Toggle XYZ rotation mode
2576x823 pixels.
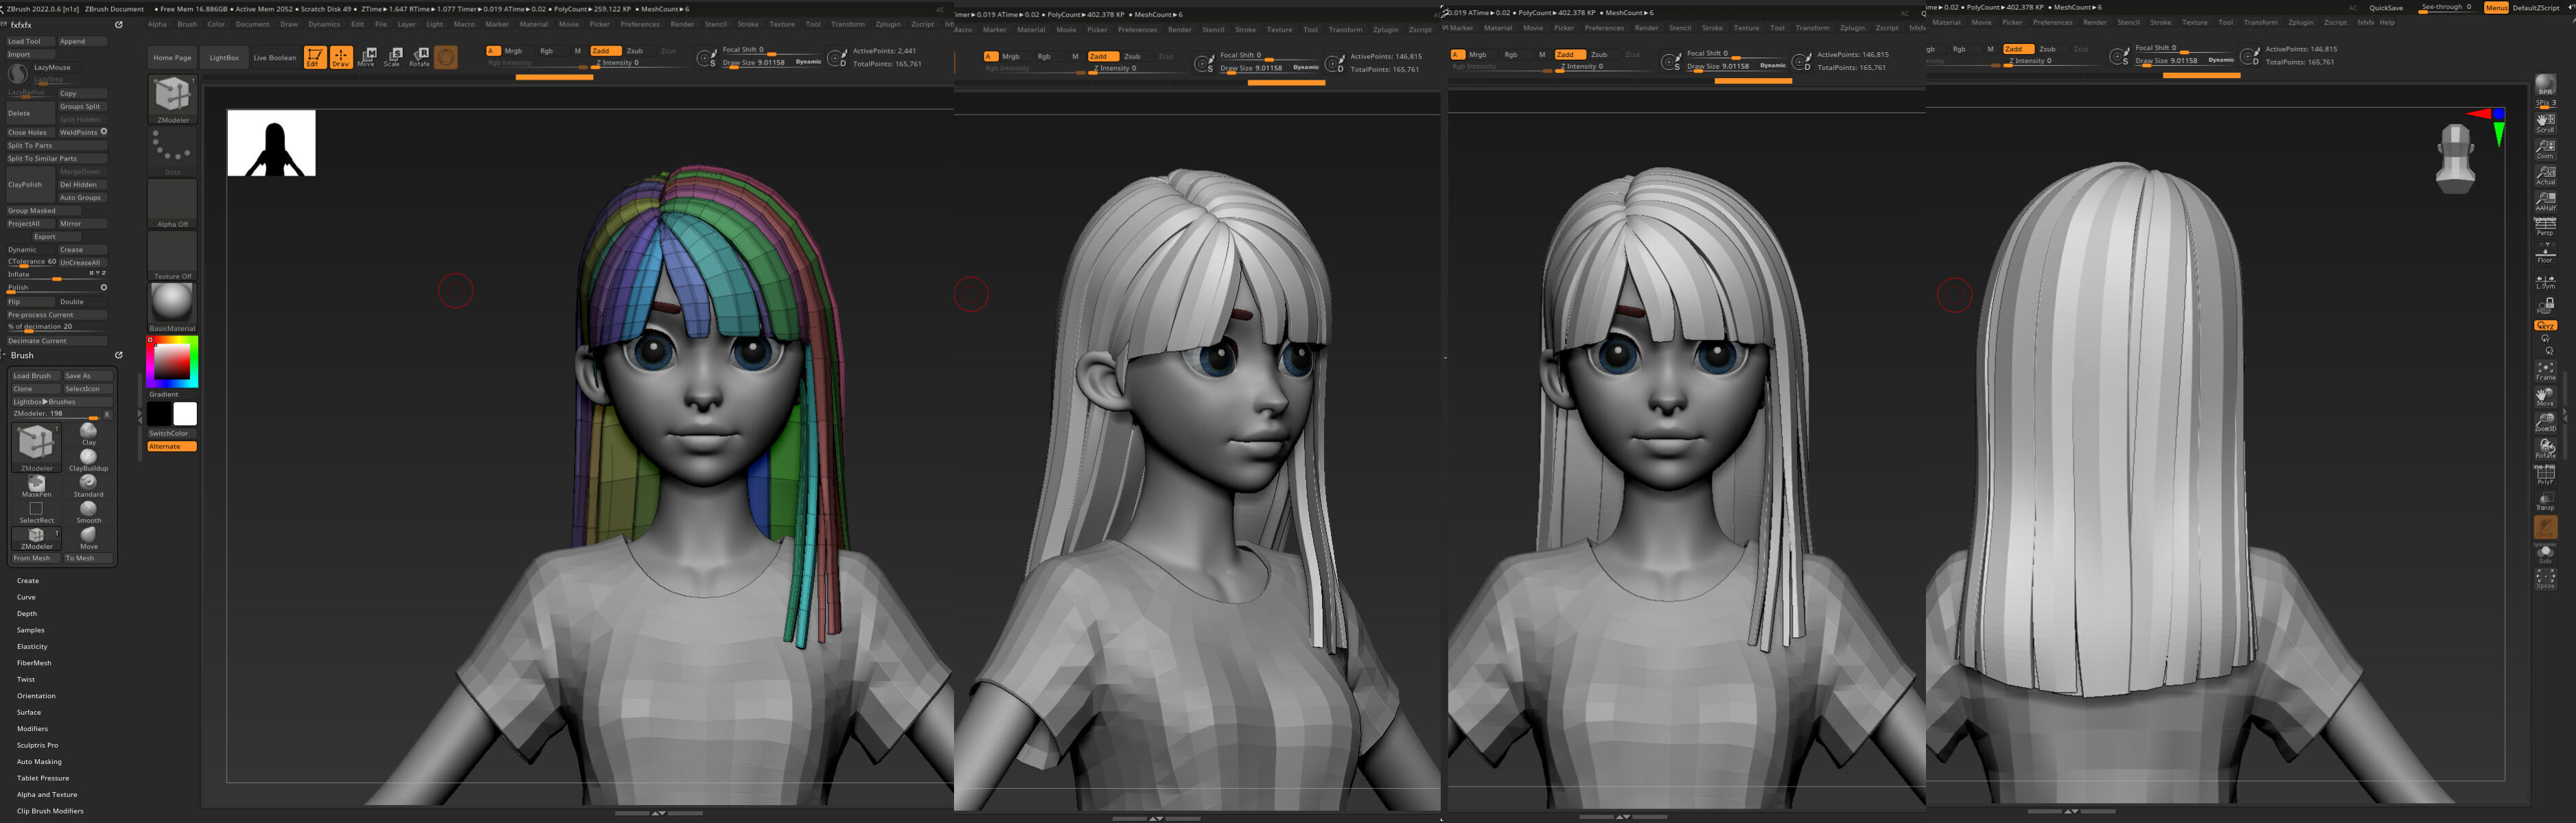[2545, 326]
